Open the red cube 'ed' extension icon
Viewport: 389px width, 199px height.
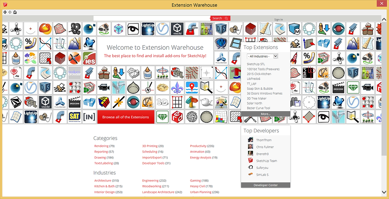tap(177, 117)
